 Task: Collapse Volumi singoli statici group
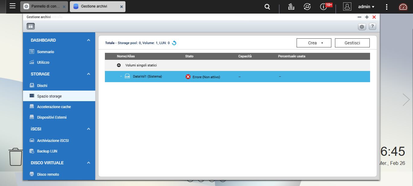(x=119, y=65)
